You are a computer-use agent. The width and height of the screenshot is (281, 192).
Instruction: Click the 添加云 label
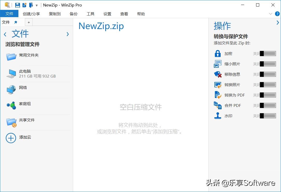pyautogui.click(x=25, y=137)
